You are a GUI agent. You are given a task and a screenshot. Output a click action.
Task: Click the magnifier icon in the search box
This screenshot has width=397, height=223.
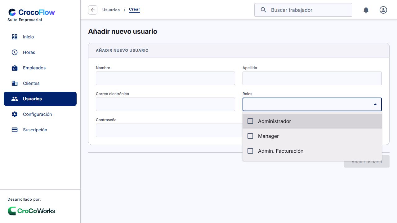click(264, 10)
